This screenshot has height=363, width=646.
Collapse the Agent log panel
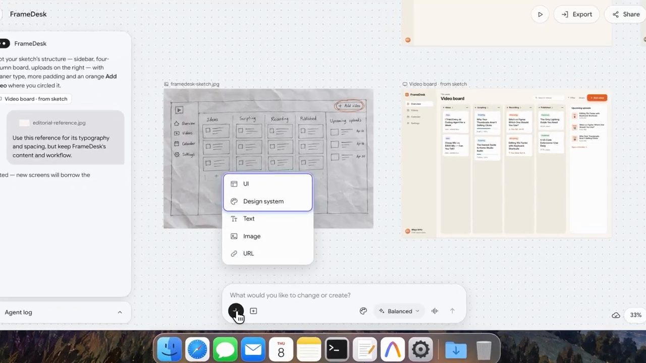tap(120, 312)
